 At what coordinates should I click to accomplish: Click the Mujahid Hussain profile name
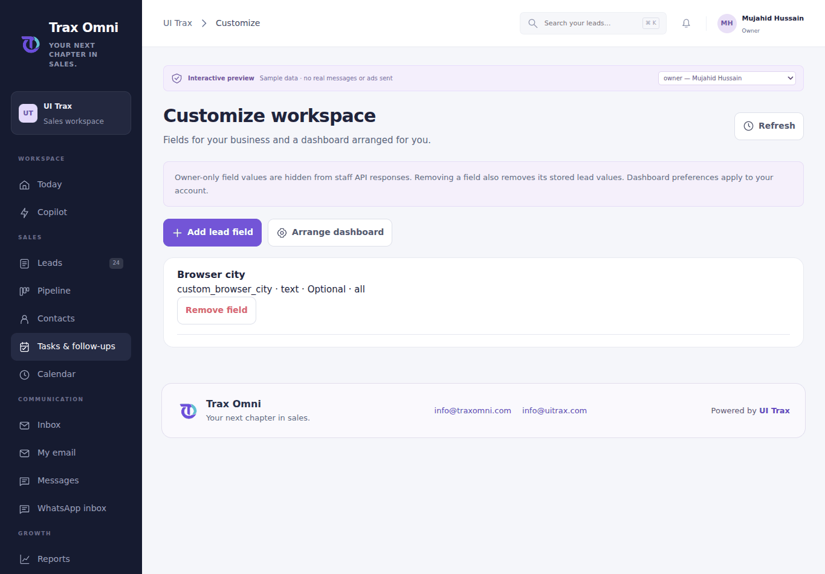[772, 18]
